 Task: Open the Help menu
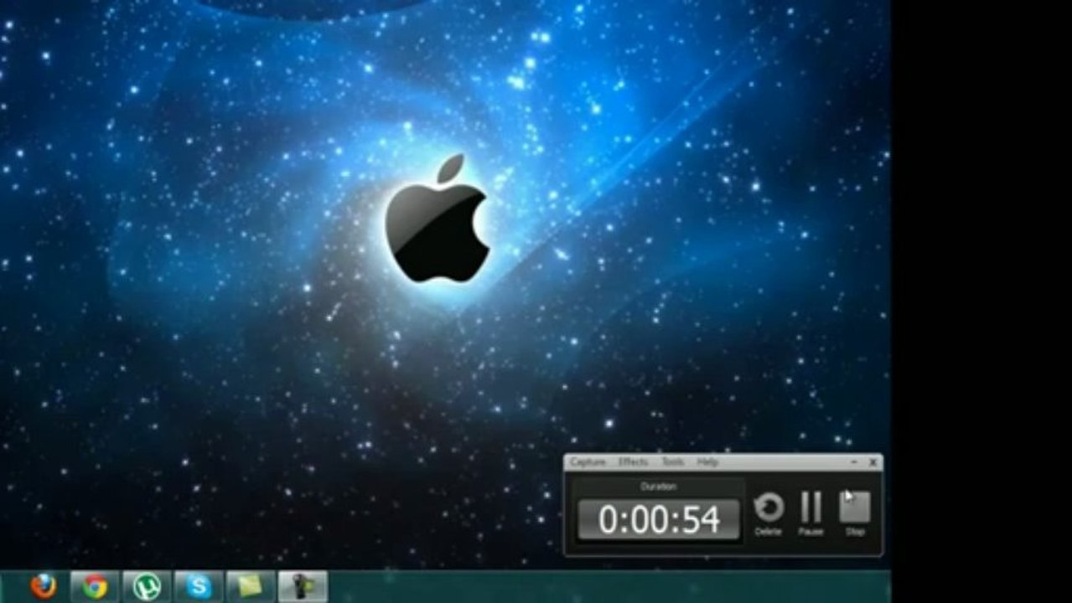tap(707, 462)
